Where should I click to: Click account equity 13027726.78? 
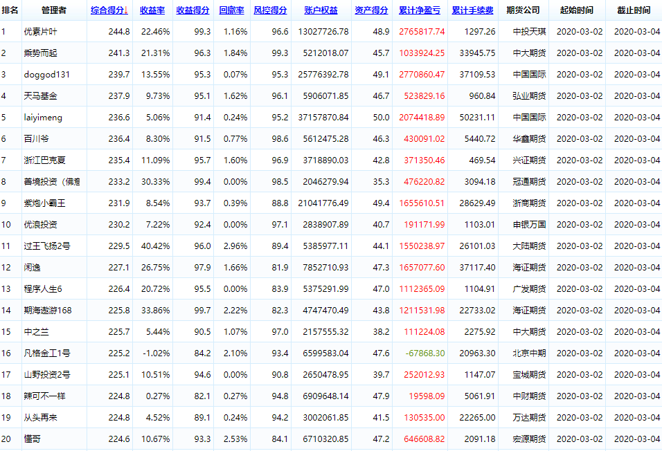(323, 32)
